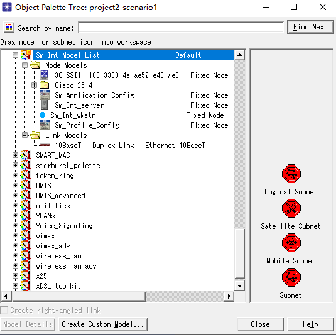Screen dimensions: 336x335
Task: Pick the Mobile Subnet icon
Action: [291, 243]
